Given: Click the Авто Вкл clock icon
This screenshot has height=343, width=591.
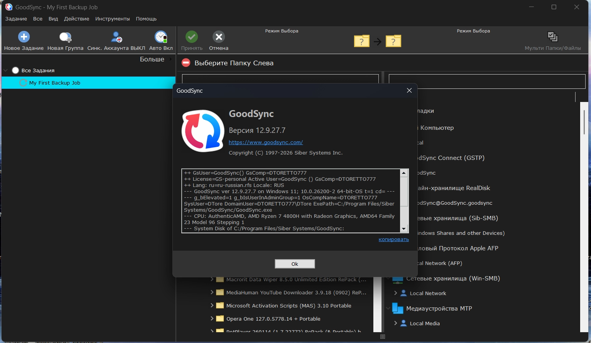Looking at the screenshot, I should [x=161, y=37].
